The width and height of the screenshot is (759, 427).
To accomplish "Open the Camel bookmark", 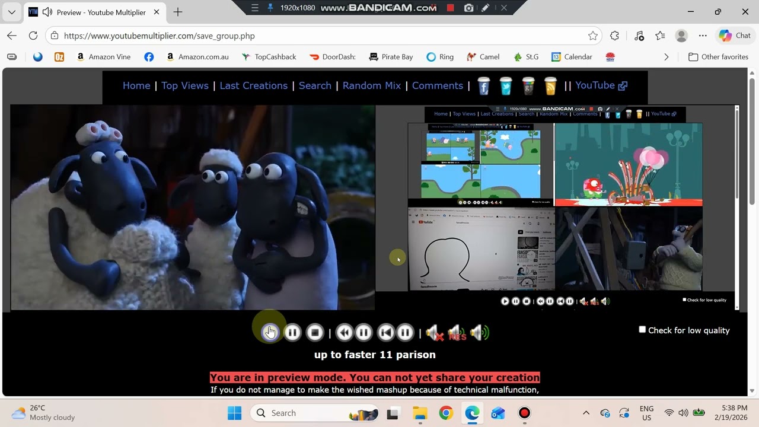I will pyautogui.click(x=483, y=57).
